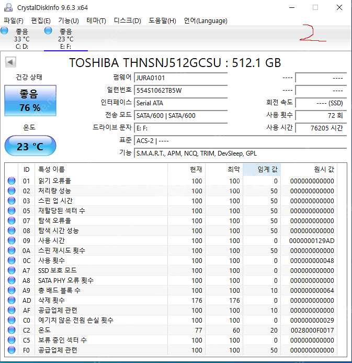
Task: Click the status icon for row C5 보류 중인 섹터 수
Action: [12, 340]
